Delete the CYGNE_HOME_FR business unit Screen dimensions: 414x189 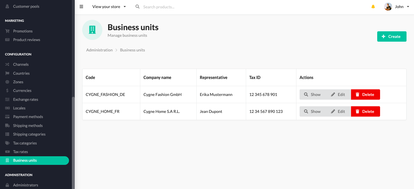[365, 111]
